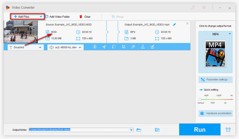The width and height of the screenshot is (239, 139).
Task: Click the source duration clock icon
Action: coord(78,32)
